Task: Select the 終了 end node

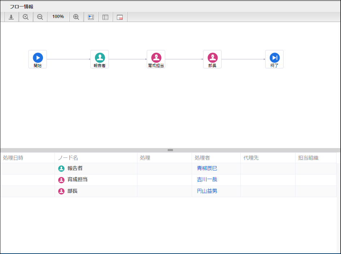Action: click(x=274, y=59)
